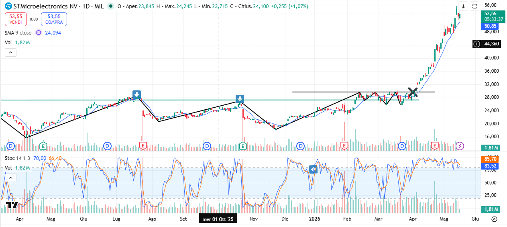This screenshot has width=507, height=227.
Task: Click the fullscreen frame button at top right
Action: pyautogui.click(x=474, y=6)
